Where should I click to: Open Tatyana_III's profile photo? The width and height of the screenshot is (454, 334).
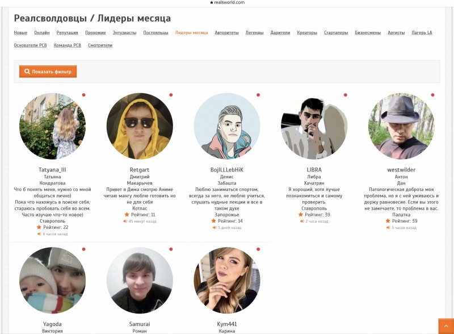point(52,126)
